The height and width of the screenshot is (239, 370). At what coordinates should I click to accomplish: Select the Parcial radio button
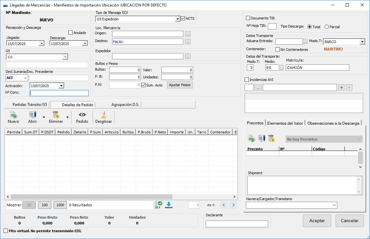pos(327,27)
